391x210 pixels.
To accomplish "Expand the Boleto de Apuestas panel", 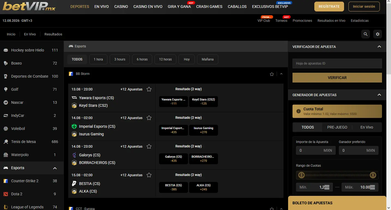I will tap(337, 203).
